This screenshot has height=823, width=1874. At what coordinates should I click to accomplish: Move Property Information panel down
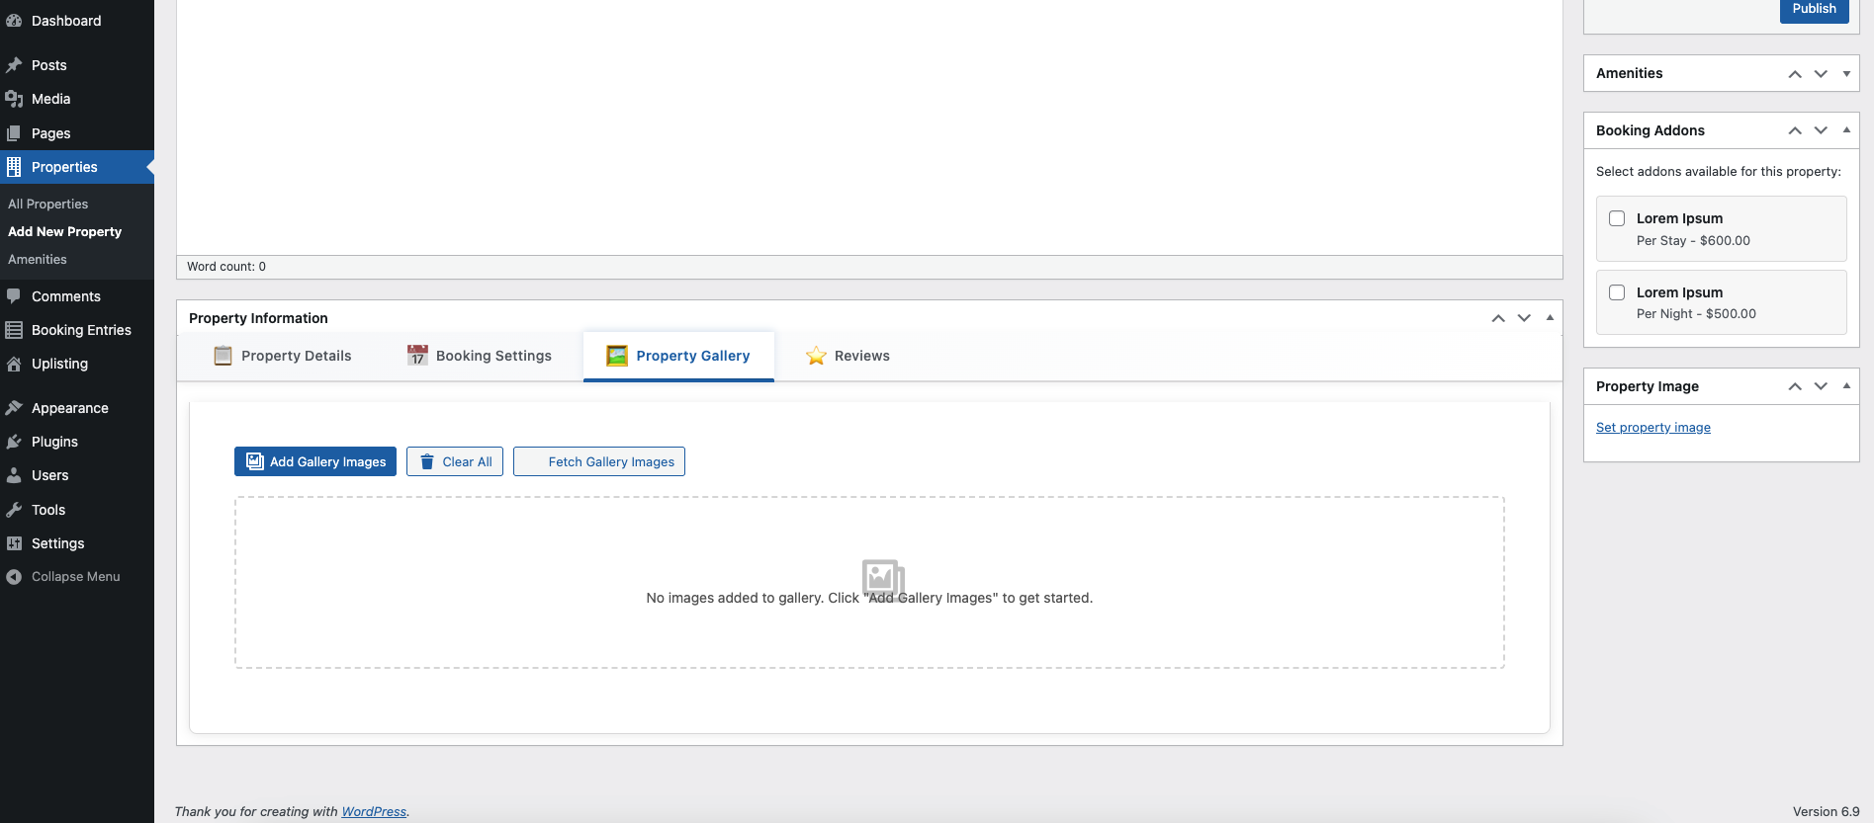(x=1524, y=318)
